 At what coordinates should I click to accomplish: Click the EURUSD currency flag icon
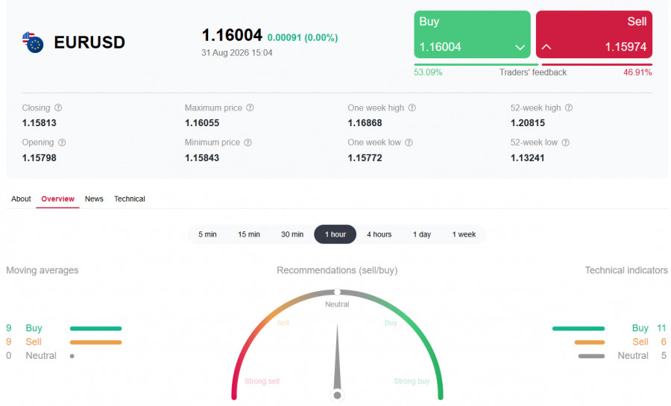pyautogui.click(x=33, y=43)
